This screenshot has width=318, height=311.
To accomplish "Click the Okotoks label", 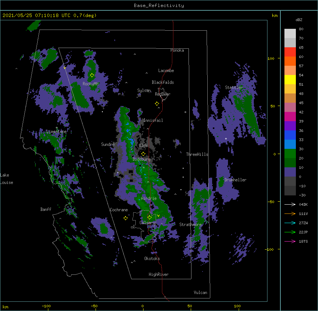I will [x=152, y=259].
